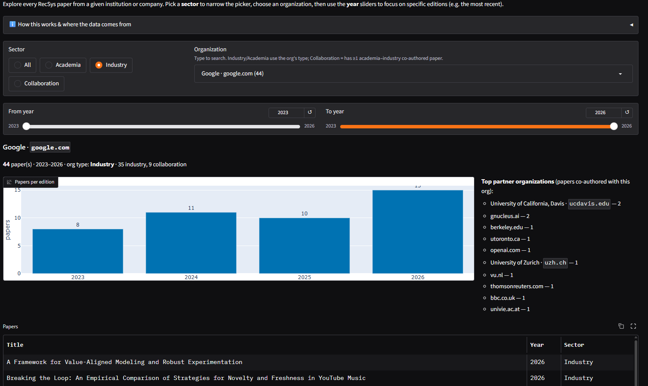Select the All sector option
Image resolution: width=648 pixels, height=386 pixels.
(22, 65)
